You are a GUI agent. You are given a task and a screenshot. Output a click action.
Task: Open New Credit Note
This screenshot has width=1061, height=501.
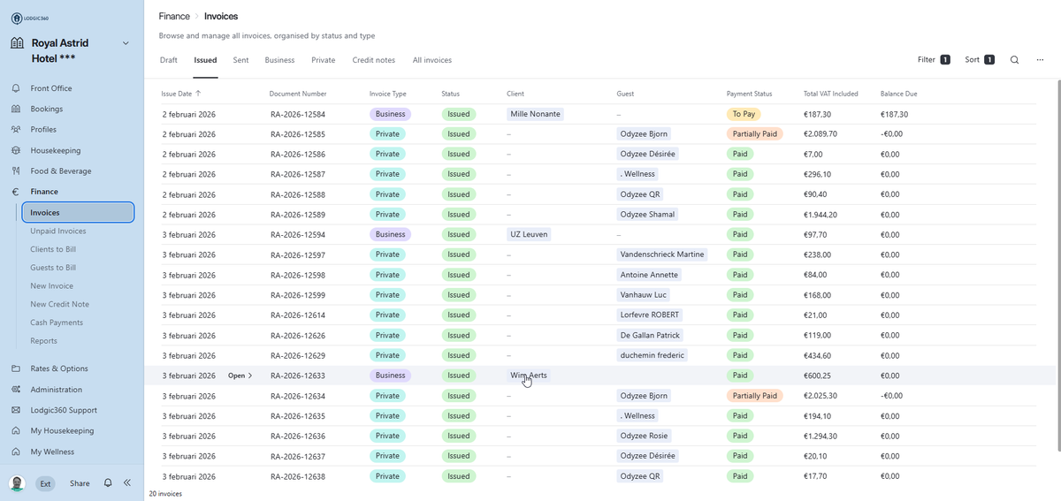pos(59,304)
